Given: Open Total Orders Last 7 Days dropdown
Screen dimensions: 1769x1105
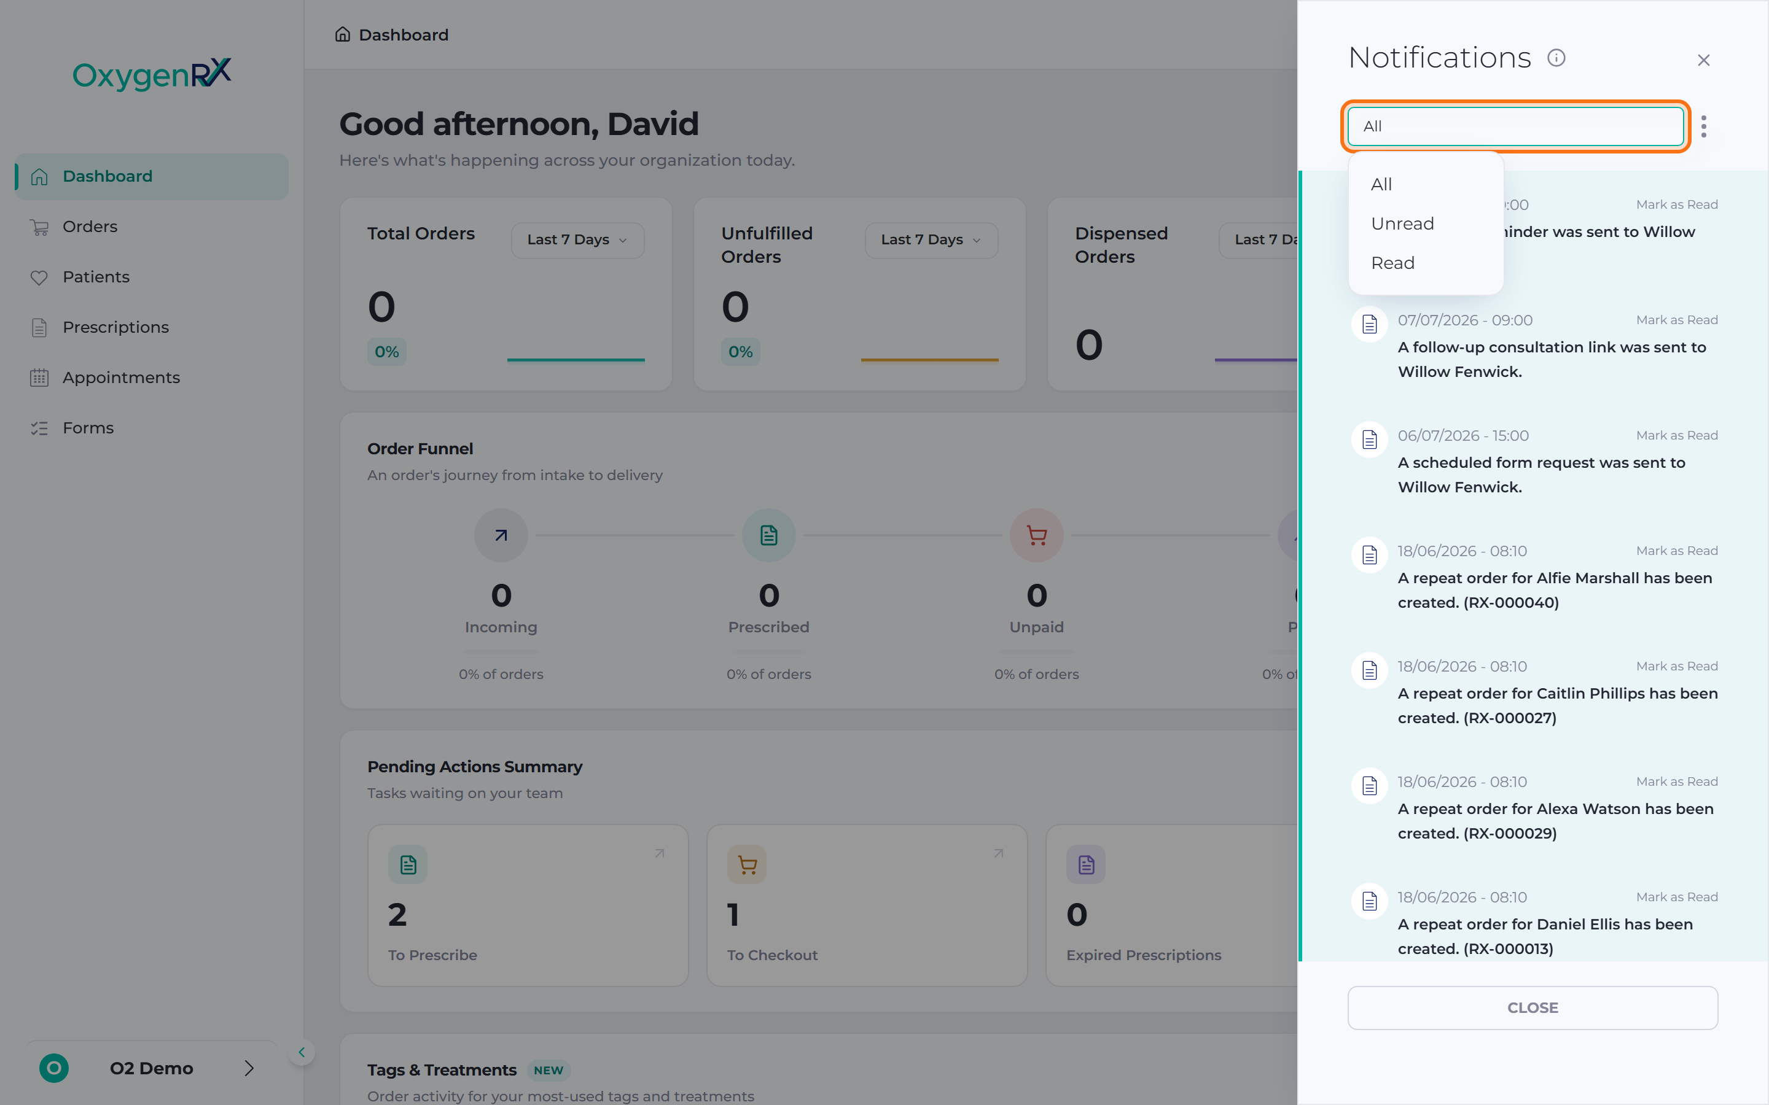Looking at the screenshot, I should 577,239.
